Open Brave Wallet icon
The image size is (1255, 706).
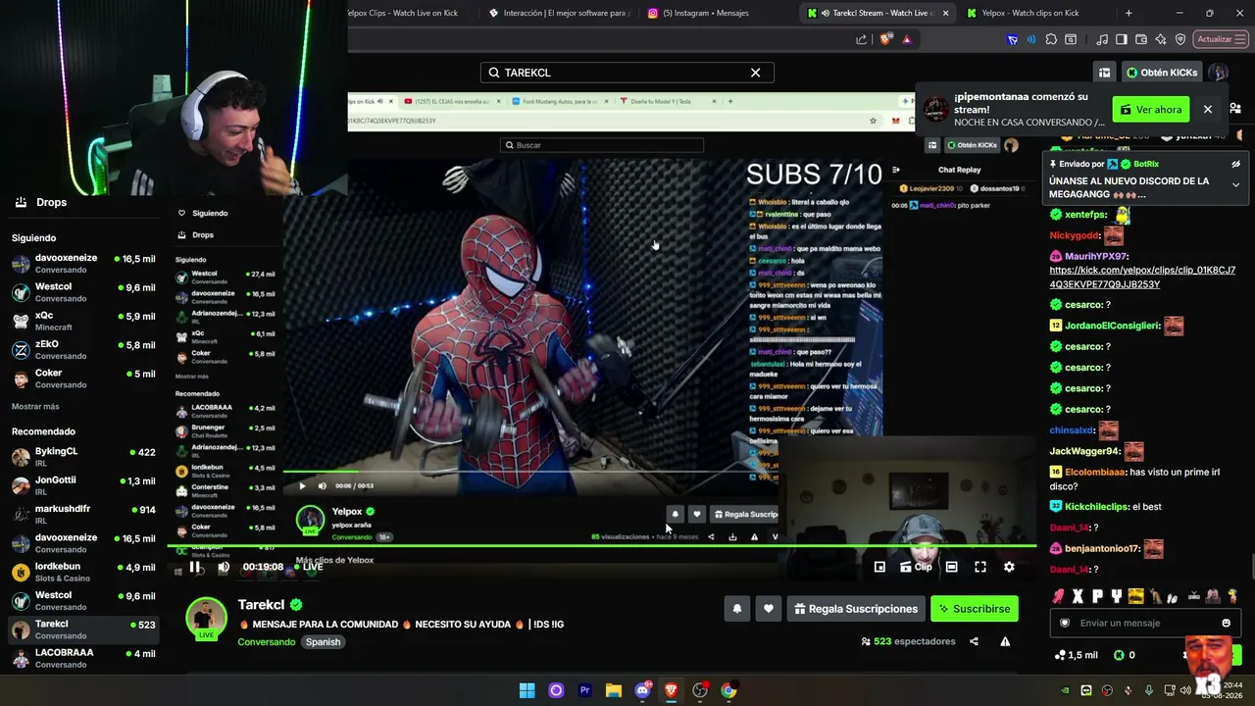[1141, 39]
